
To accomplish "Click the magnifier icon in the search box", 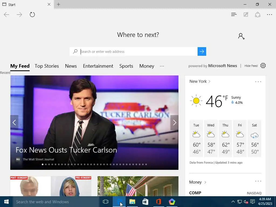I will point(75,51).
